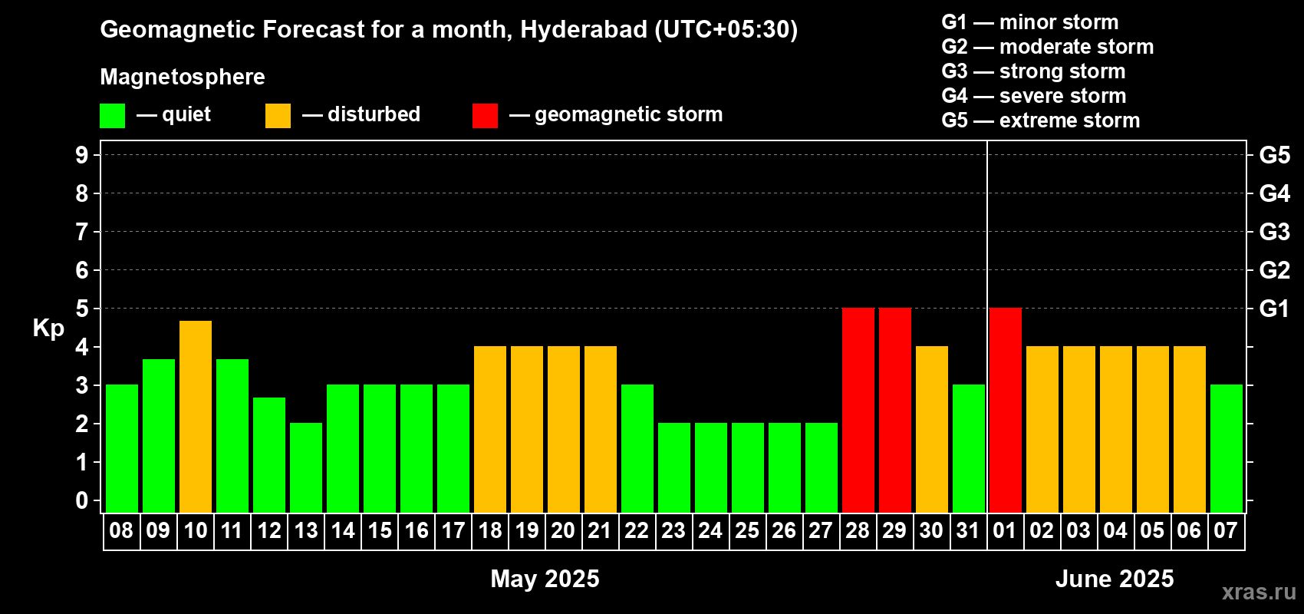Screen dimensions: 1304x614
Task: Click the Magnetosphere heading
Action: pyautogui.click(x=183, y=78)
